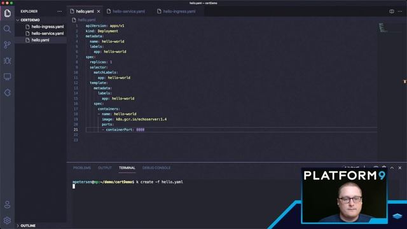
Task: Open hello-service.yaml in the Explorer
Action: 48,33
